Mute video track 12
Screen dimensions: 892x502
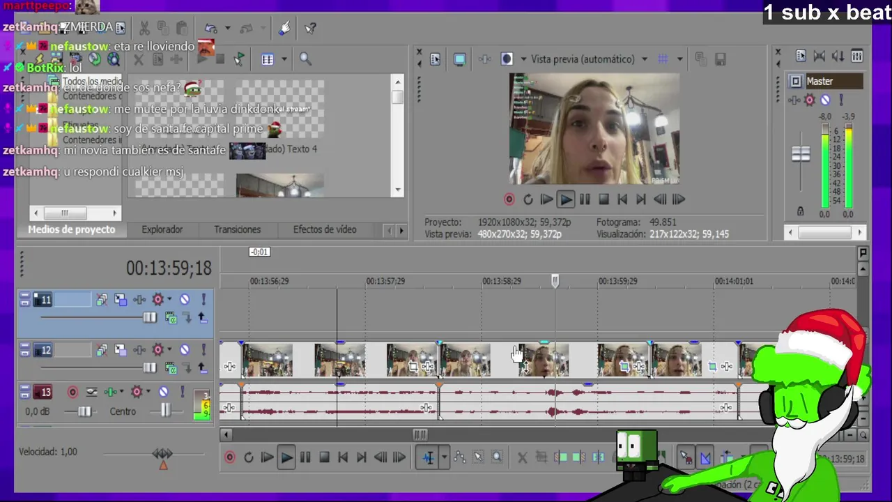185,350
